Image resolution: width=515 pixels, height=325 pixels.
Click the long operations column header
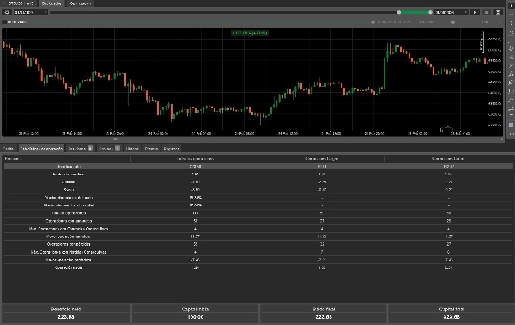click(x=322, y=159)
